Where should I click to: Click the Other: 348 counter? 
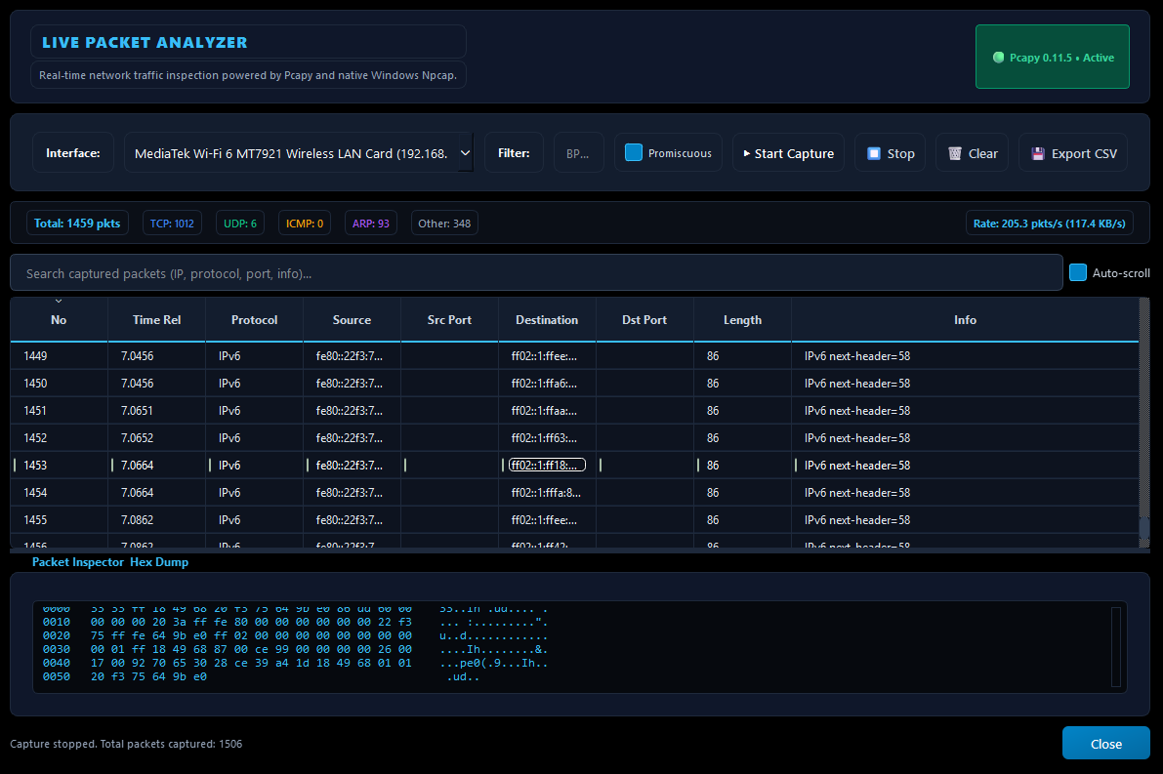[x=444, y=224]
